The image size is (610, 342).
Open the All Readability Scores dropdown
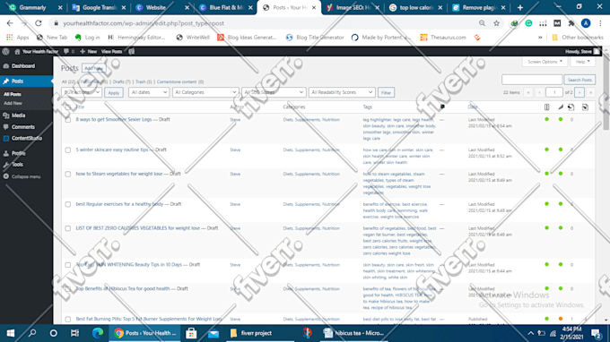click(342, 92)
